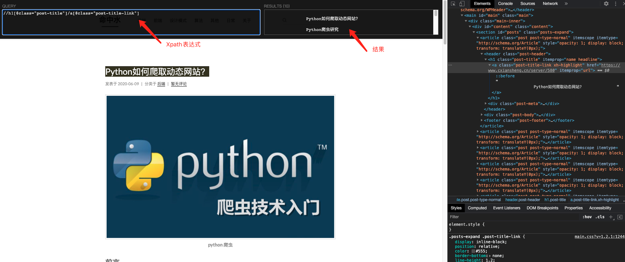Collapse the section id="posts" node
The width and height of the screenshot is (625, 262).
[x=474, y=32]
